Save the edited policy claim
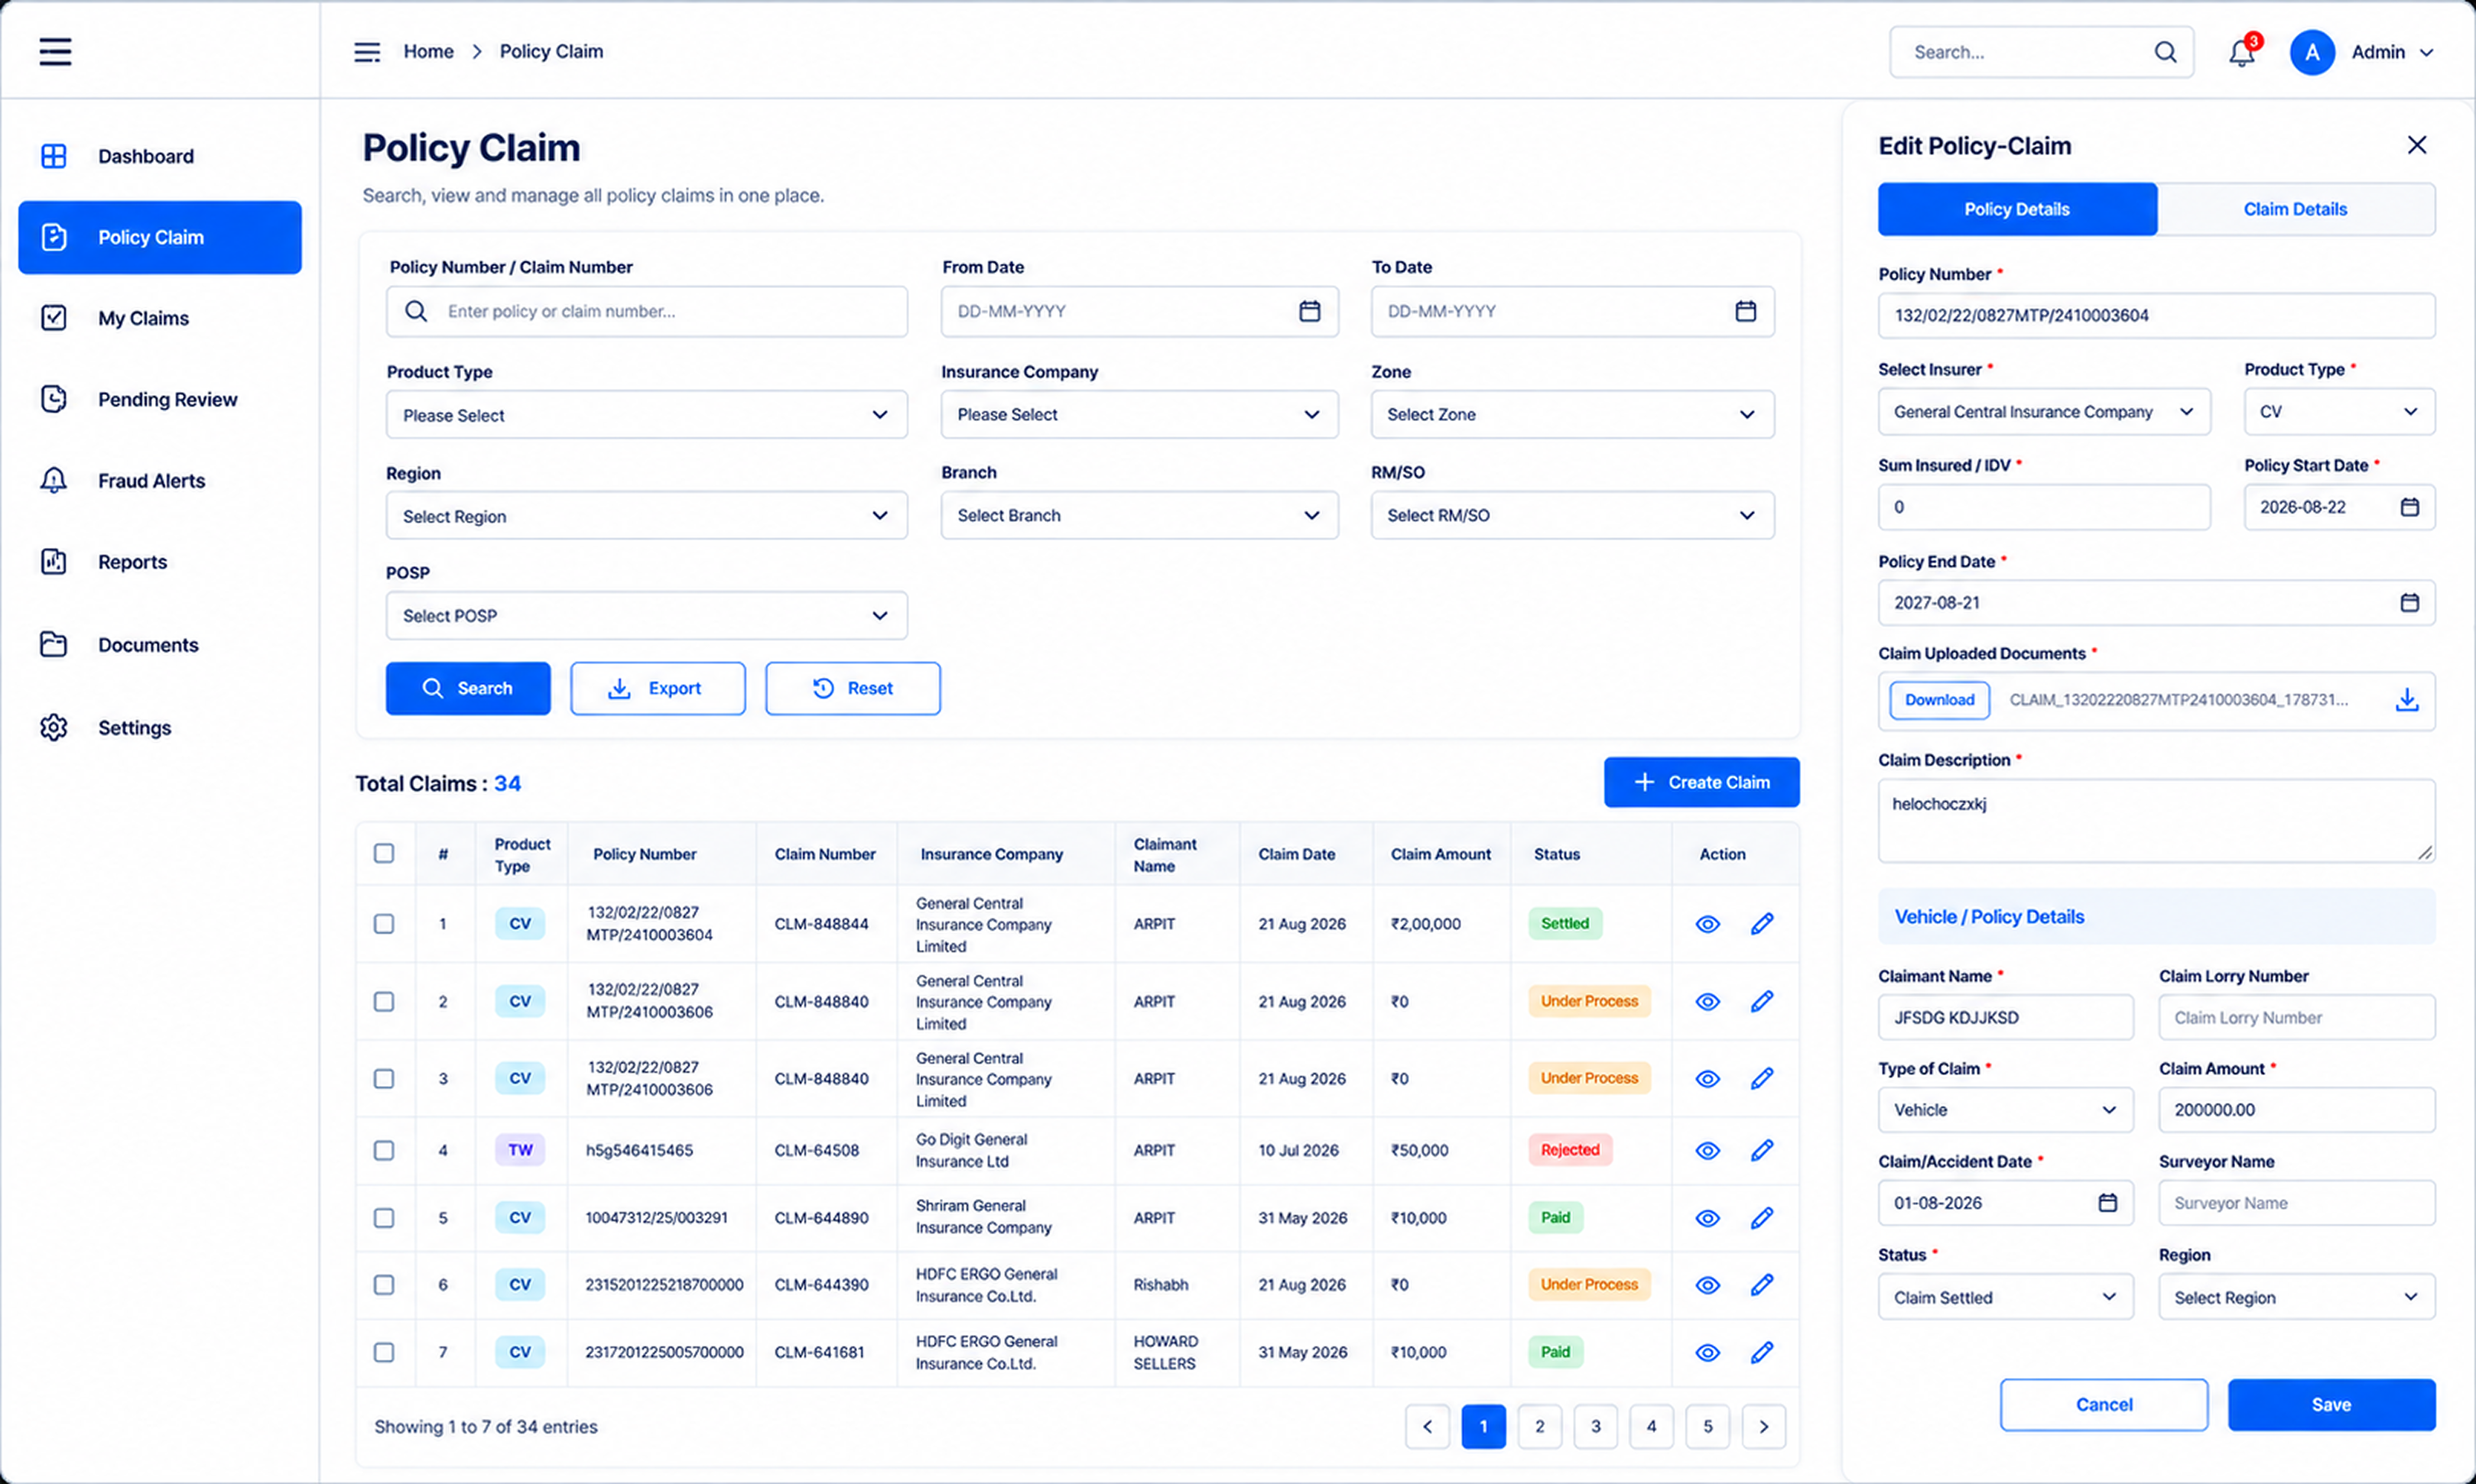This screenshot has width=2476, height=1484. [2331, 1404]
